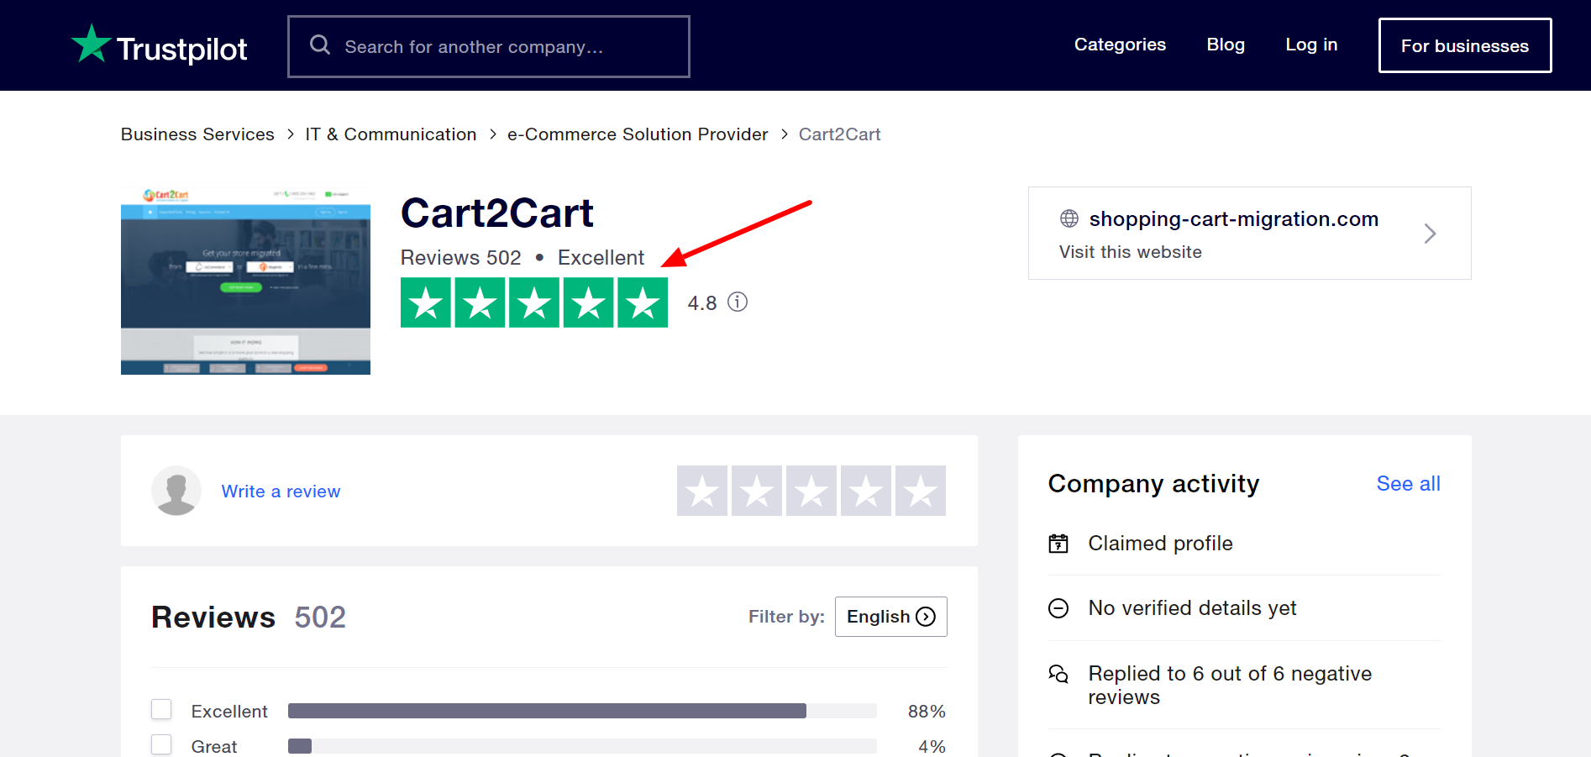This screenshot has height=757, width=1591.
Task: Open the Categories menu
Action: coord(1119,45)
